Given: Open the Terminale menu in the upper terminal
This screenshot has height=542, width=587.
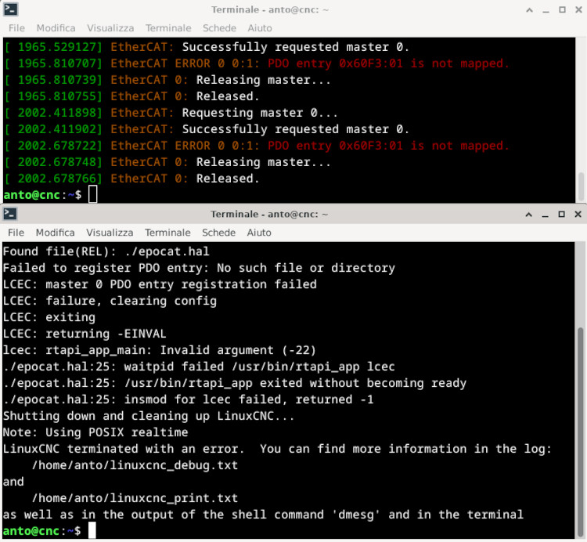Looking at the screenshot, I should click(x=168, y=28).
